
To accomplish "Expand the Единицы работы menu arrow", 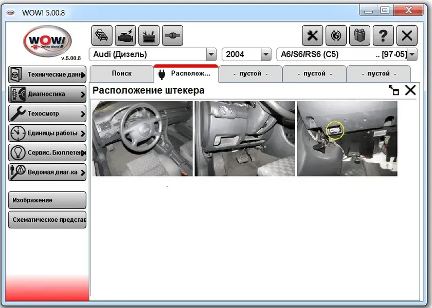I will tap(83, 133).
